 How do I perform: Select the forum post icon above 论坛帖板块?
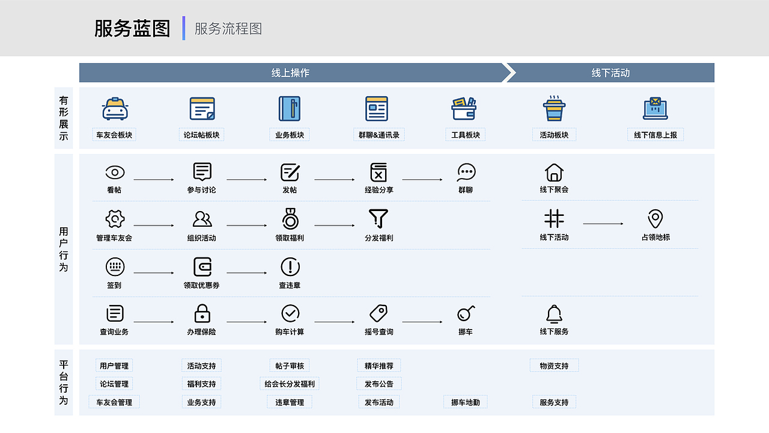(202, 109)
